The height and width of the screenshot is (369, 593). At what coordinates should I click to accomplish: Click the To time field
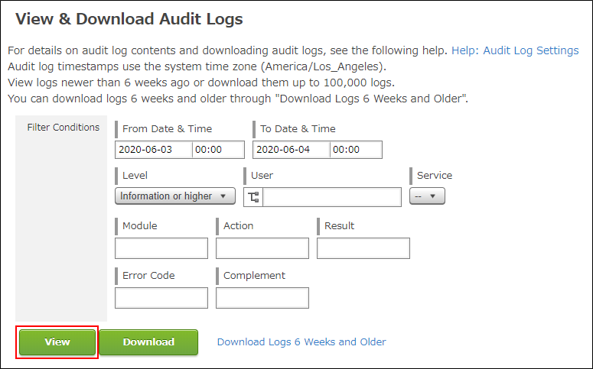click(x=356, y=150)
